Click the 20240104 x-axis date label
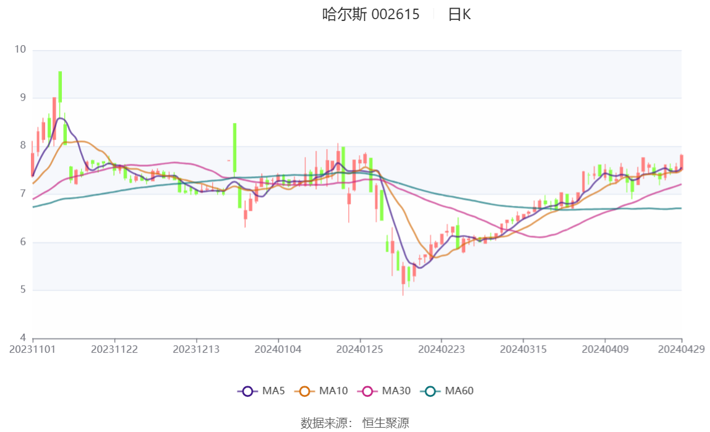 278,350
